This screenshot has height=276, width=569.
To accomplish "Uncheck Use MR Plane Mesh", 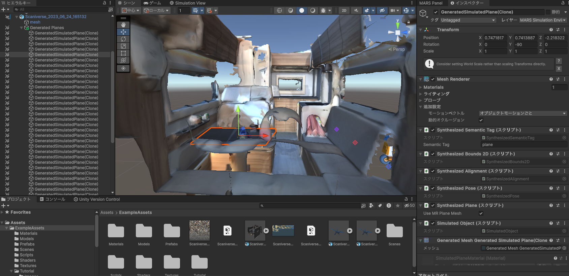I will pyautogui.click(x=481, y=213).
